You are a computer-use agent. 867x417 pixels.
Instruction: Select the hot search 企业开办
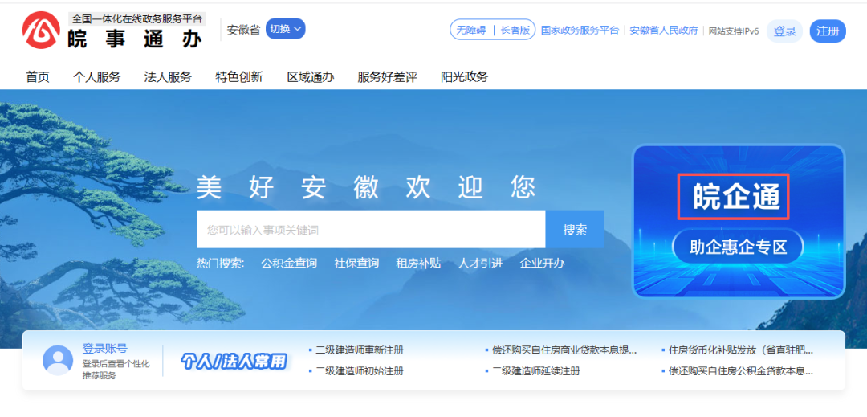543,264
